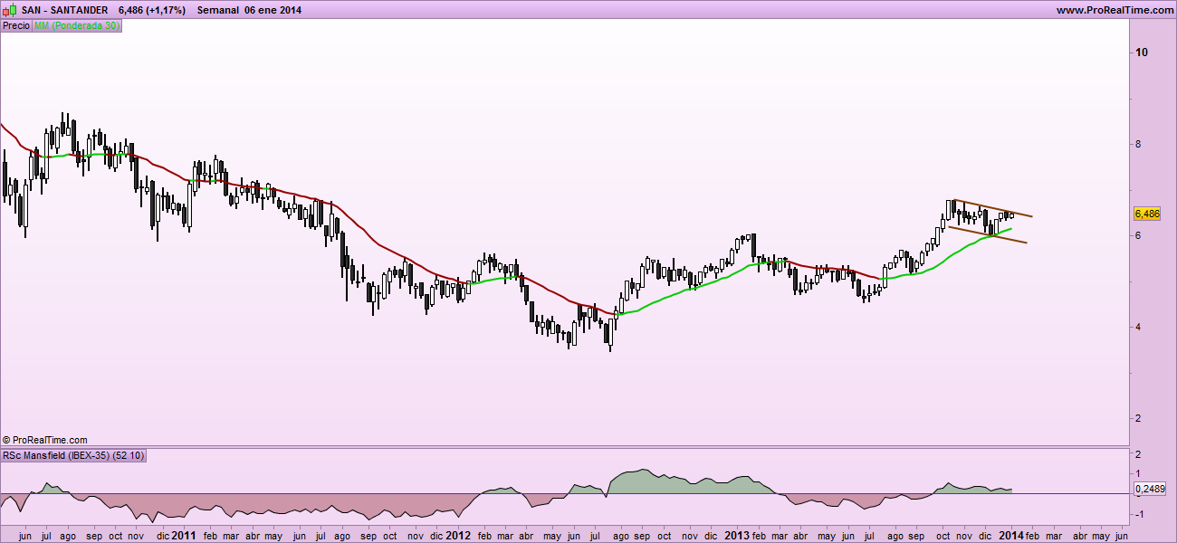Click the upper brown channel trendline
Image resolution: width=1177 pixels, height=543 pixels.
tap(991, 208)
